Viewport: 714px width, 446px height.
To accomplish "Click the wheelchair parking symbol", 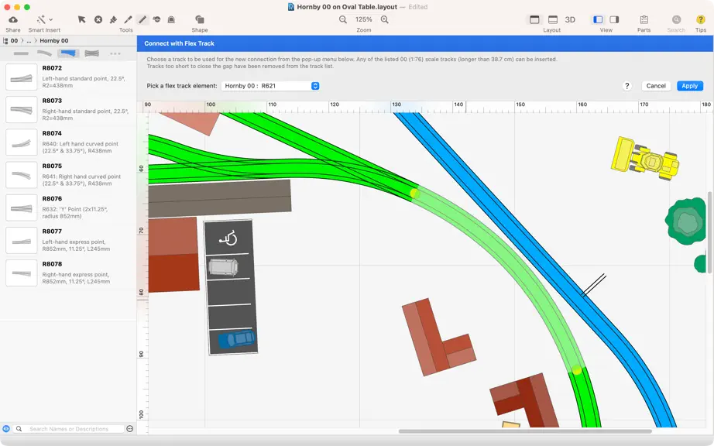I will (x=228, y=238).
